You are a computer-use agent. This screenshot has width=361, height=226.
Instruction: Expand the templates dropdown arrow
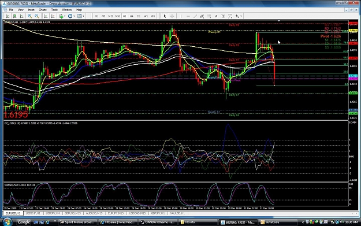[x=83, y=16]
